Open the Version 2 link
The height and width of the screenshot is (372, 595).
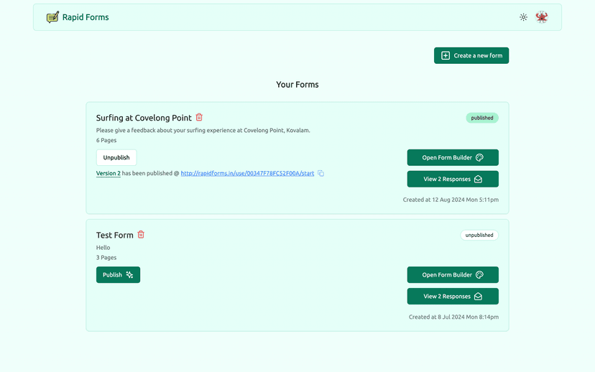[x=109, y=173]
